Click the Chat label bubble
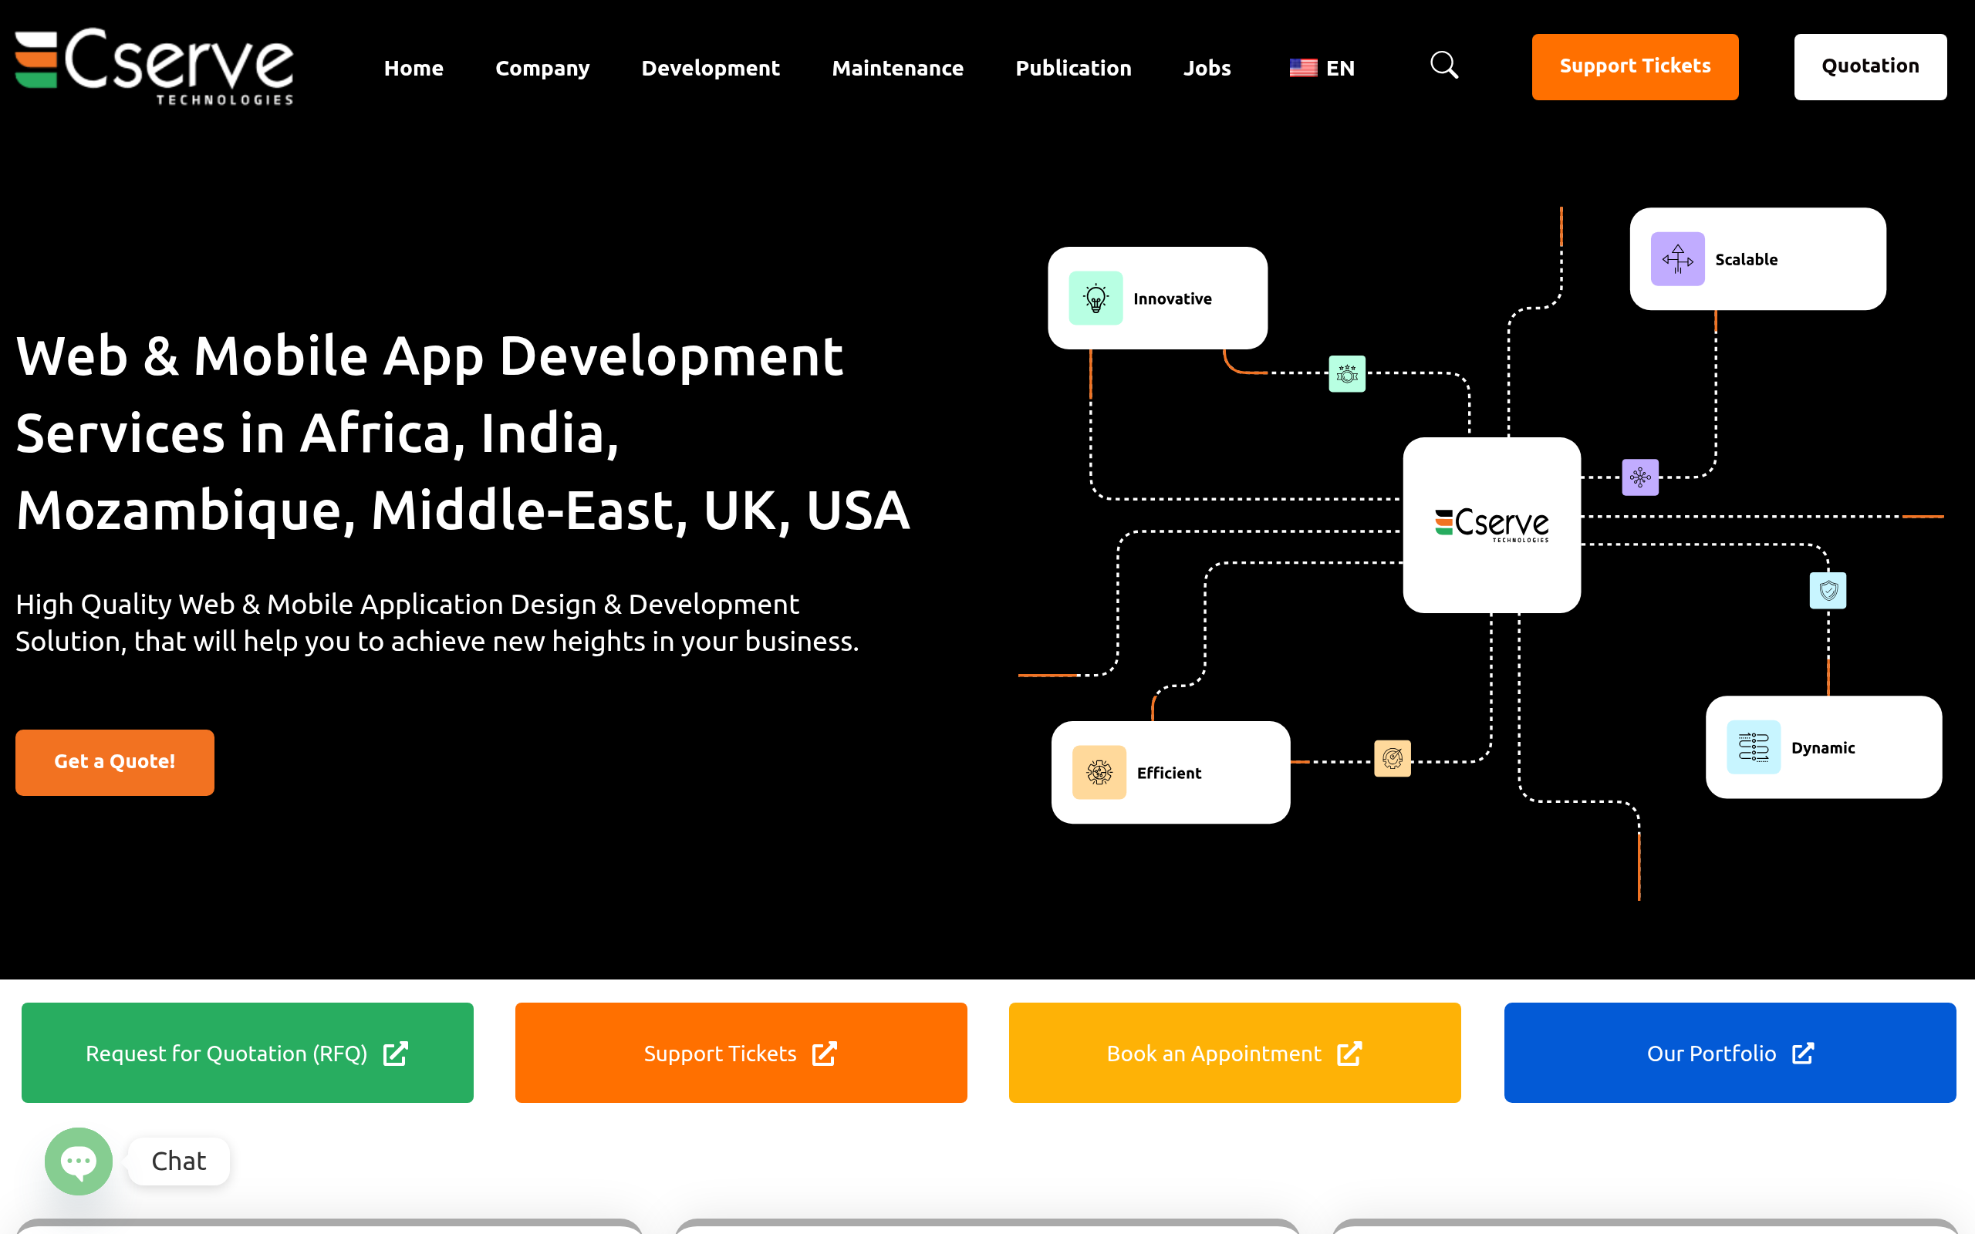Screen dimensions: 1975x1234 click(179, 1161)
